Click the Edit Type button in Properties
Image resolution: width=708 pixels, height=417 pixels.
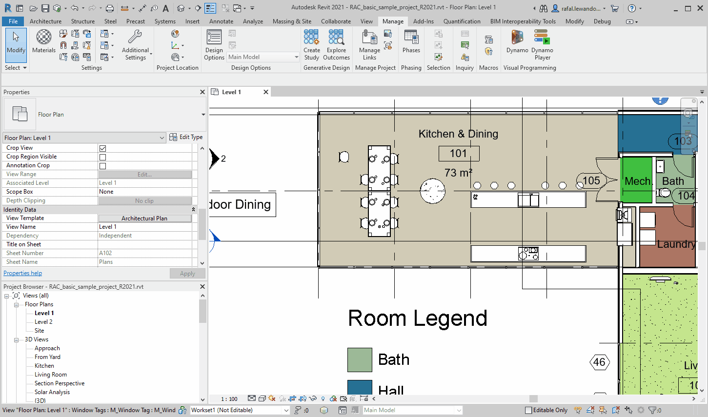[186, 137]
